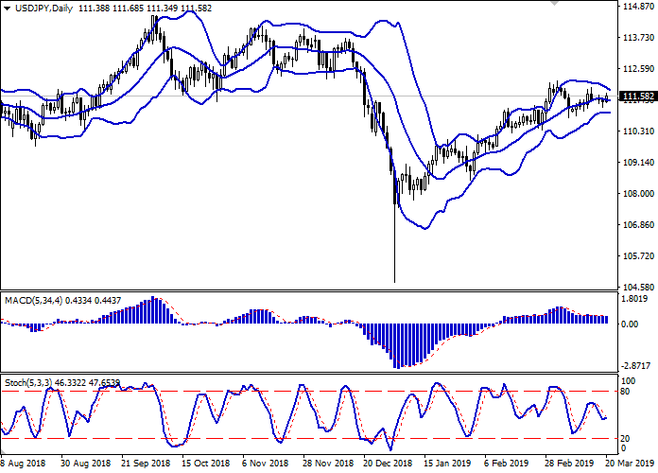Screen dimensions: 658x473
Task: Click the Stochastic 80 level label
Action: tap(625, 392)
